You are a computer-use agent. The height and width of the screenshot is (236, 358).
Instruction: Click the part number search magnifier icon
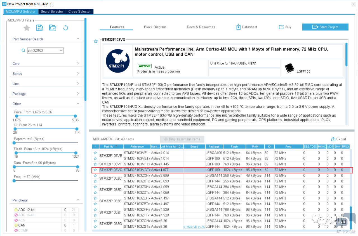coord(23,50)
